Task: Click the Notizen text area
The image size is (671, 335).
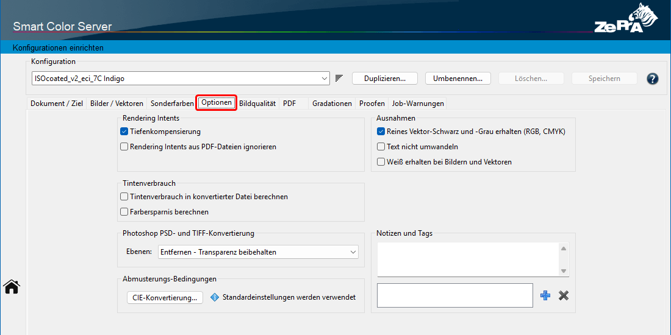Action: 468,259
